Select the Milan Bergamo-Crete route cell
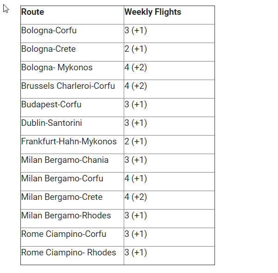Screen dimensions: 278x273 (x=72, y=200)
